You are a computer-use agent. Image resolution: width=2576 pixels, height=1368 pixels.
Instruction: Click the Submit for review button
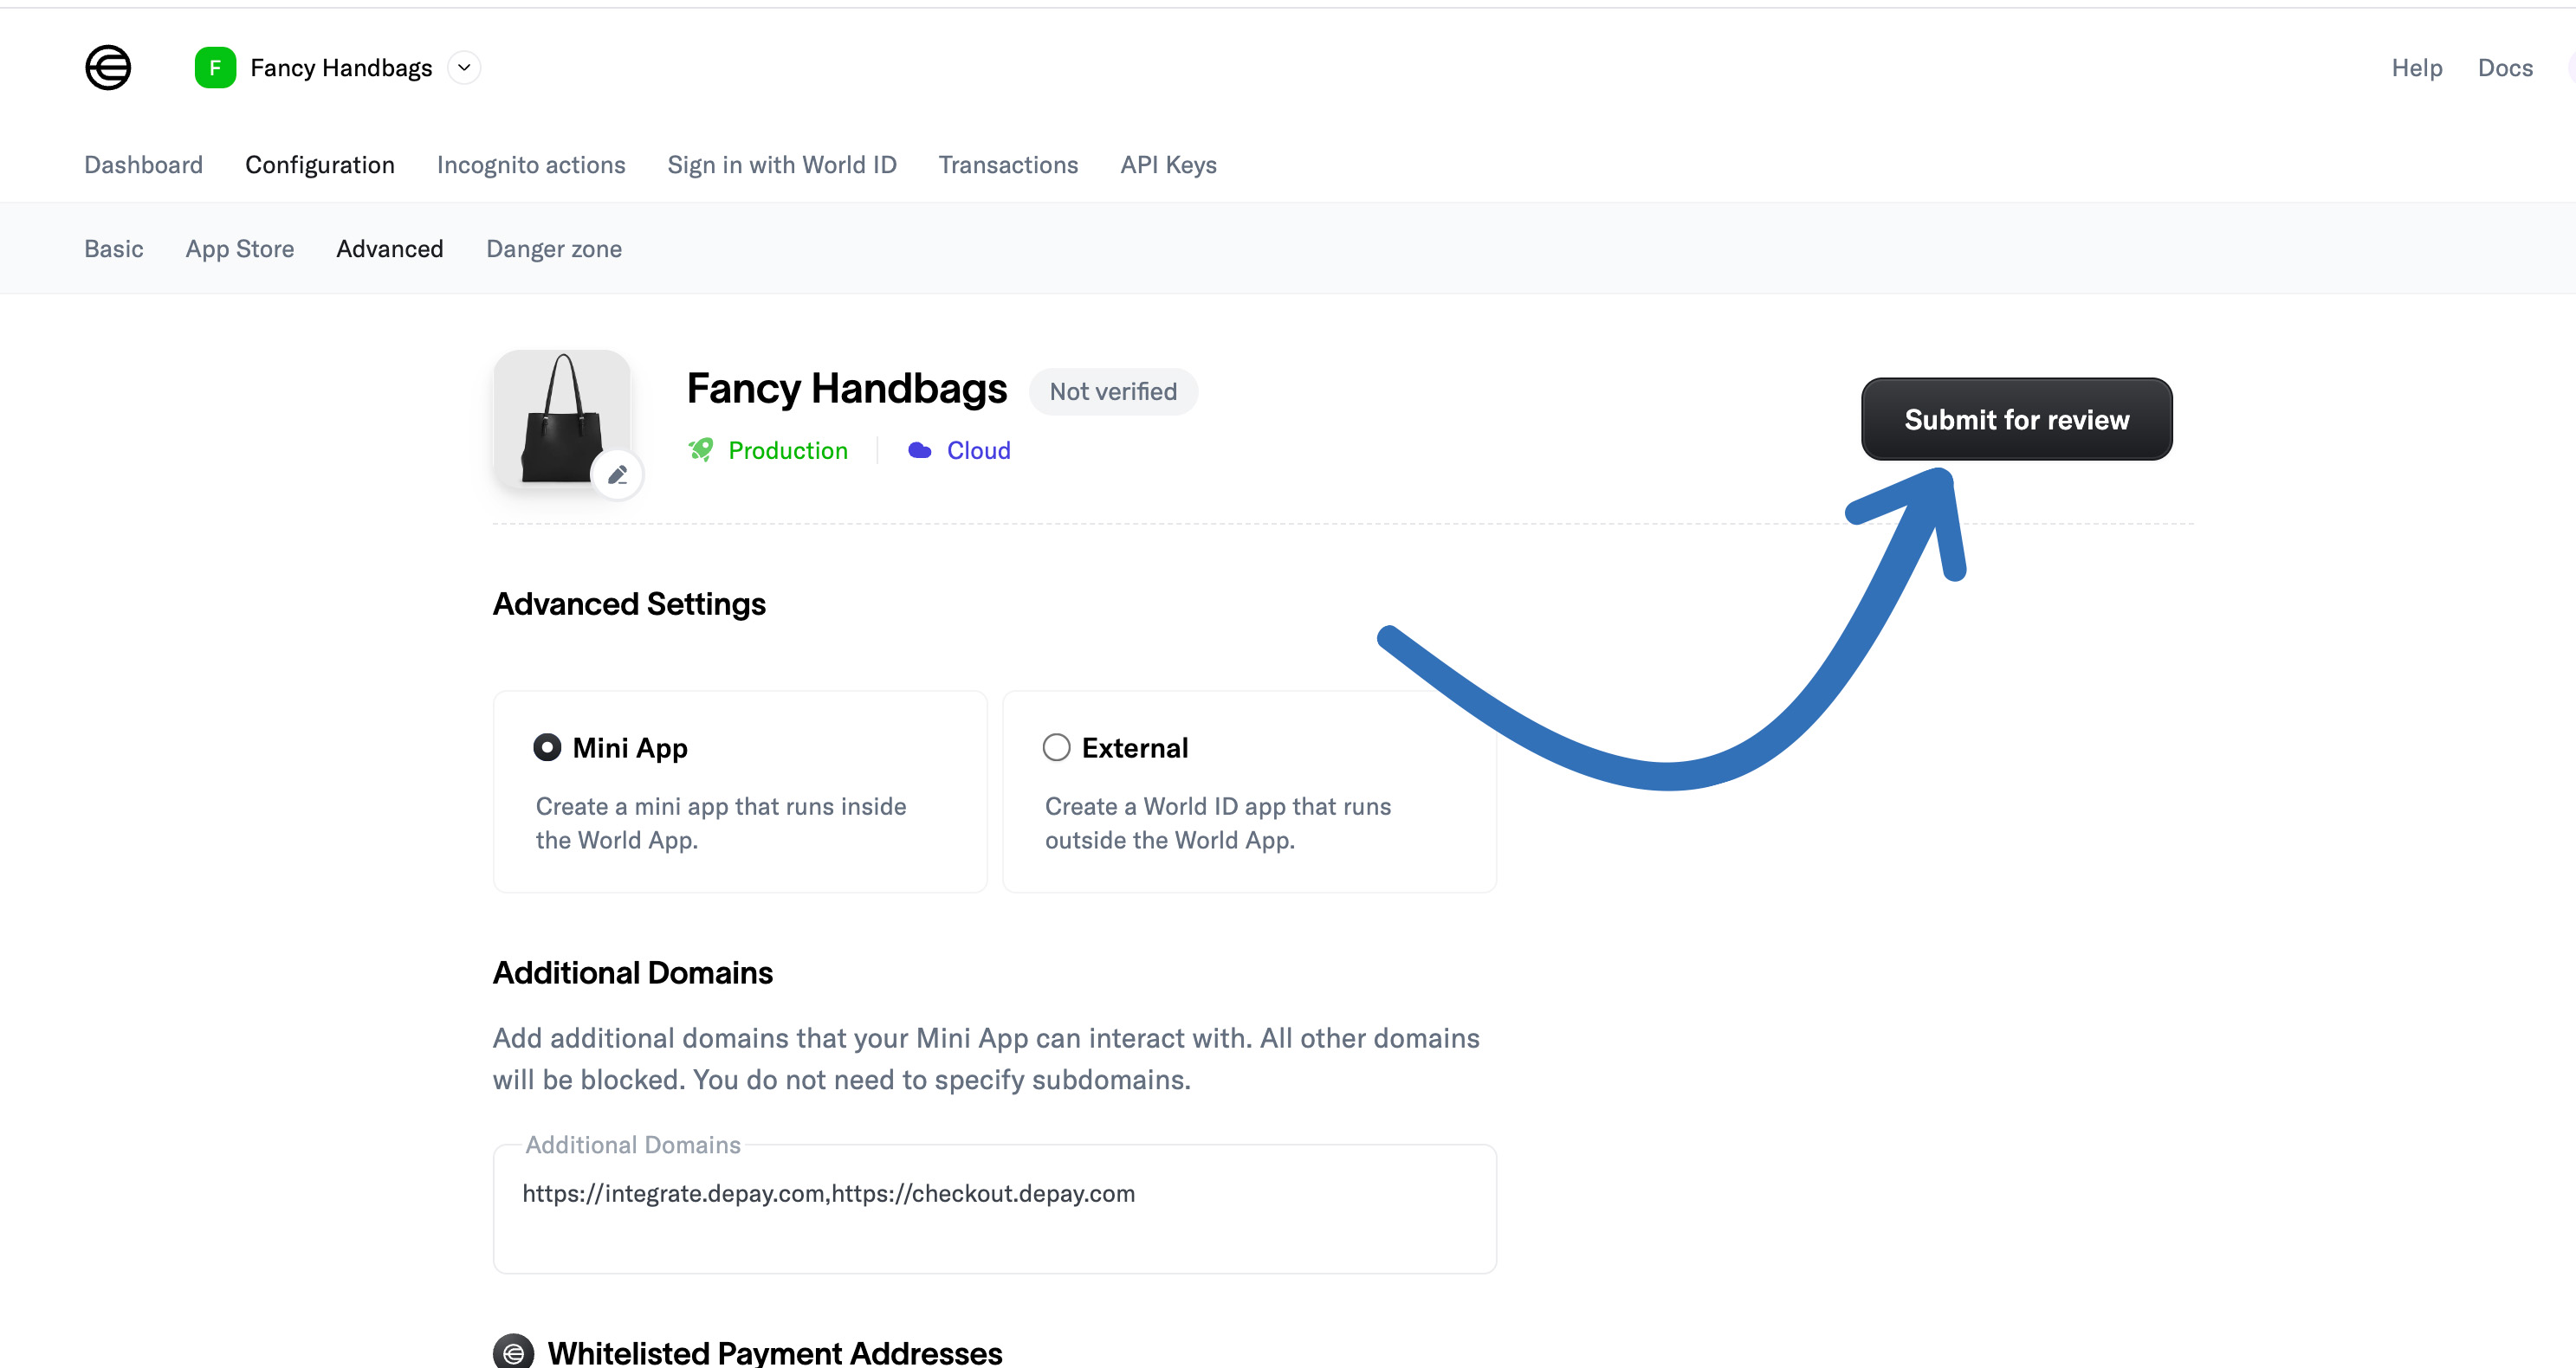click(2016, 419)
